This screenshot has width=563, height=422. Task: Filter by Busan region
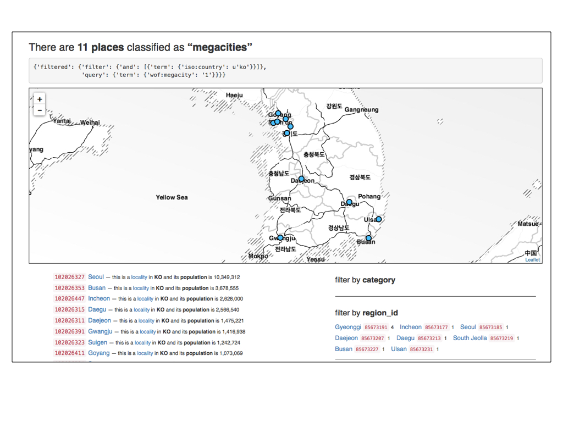[x=343, y=349]
